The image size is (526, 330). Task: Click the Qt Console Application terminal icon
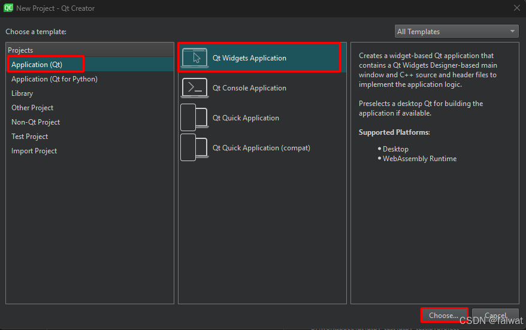195,87
